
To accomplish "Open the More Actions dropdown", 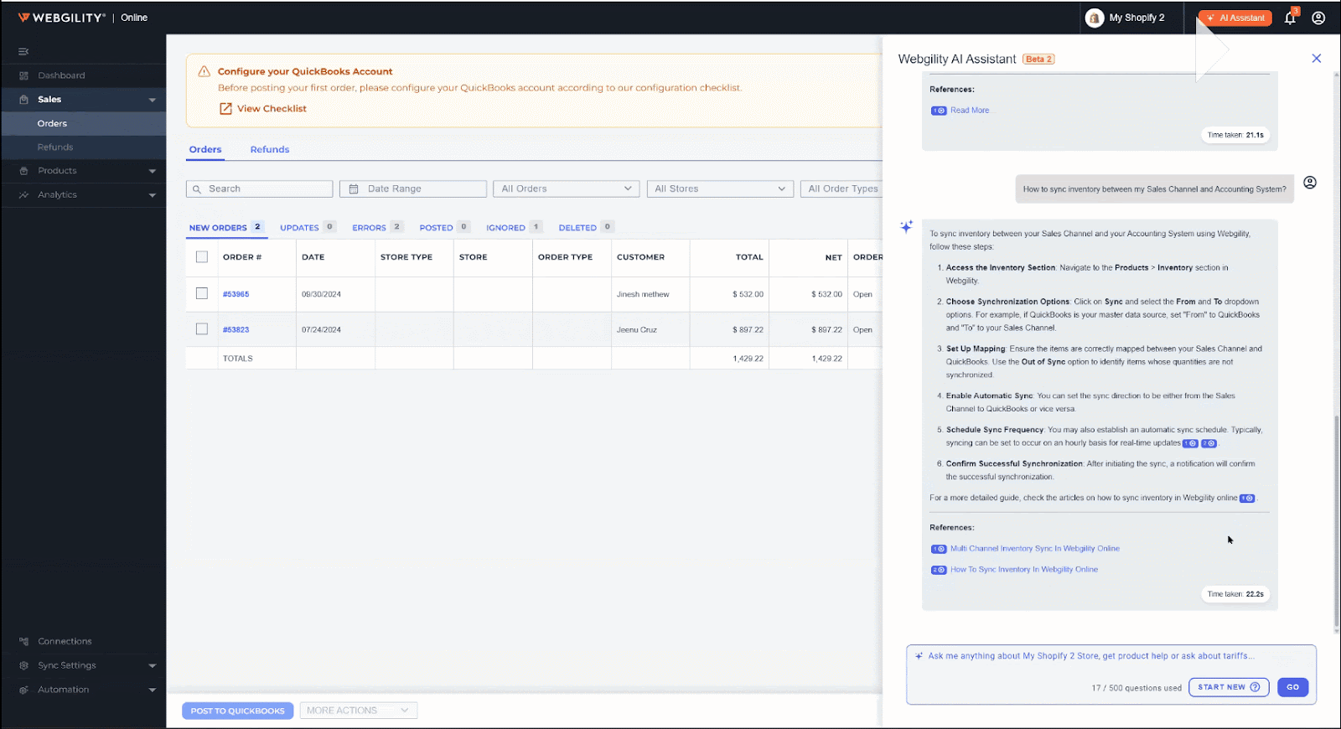I will (359, 711).
